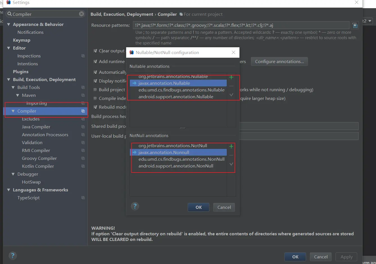Add a Nullable annotation with green plus
This screenshot has width=376, height=264.
(x=231, y=77)
